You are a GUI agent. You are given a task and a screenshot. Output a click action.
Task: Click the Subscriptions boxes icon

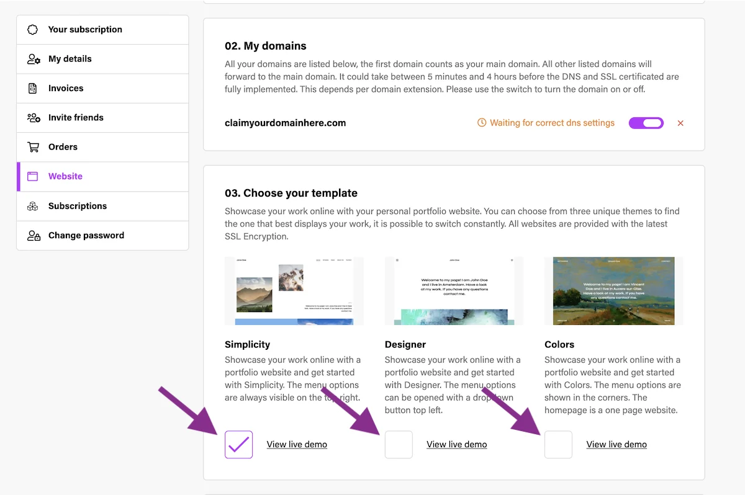(x=33, y=206)
